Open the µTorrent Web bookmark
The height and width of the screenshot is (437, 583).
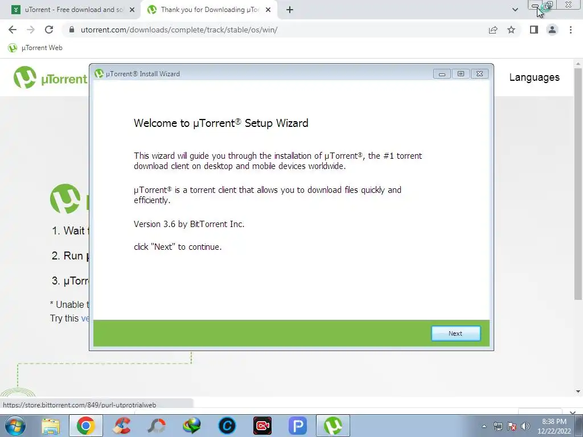[35, 48]
